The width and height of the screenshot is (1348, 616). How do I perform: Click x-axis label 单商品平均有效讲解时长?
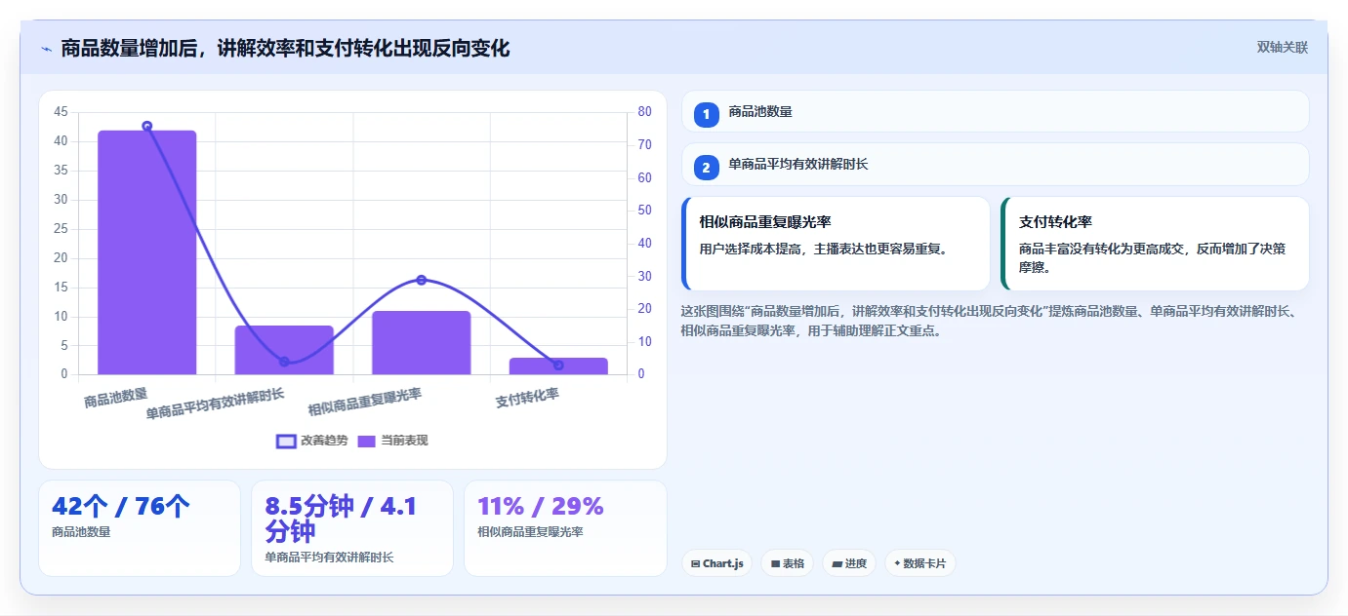pos(216,404)
